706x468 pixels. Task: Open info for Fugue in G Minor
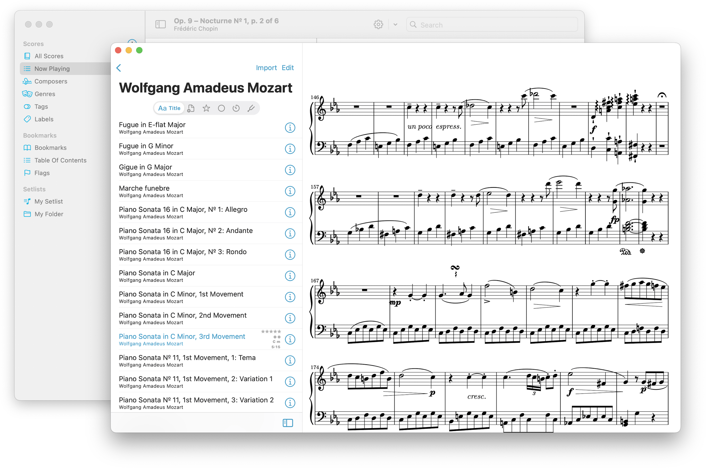click(x=290, y=149)
